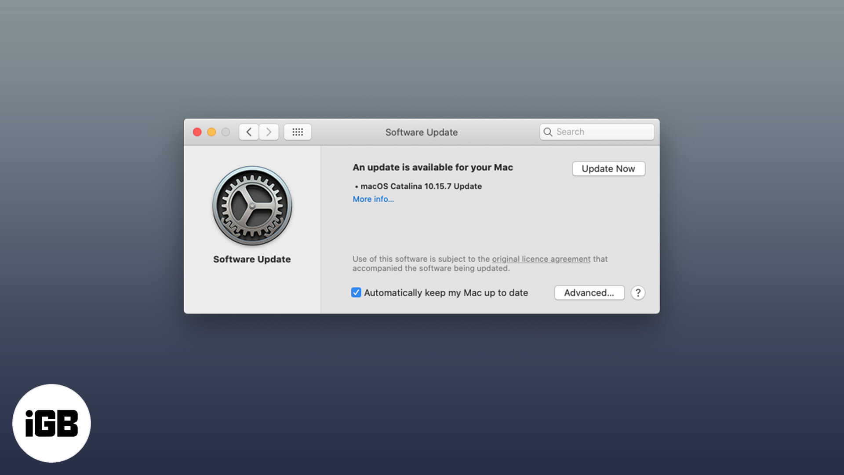Click the back navigation arrow icon
The width and height of the screenshot is (844, 475).
point(249,132)
